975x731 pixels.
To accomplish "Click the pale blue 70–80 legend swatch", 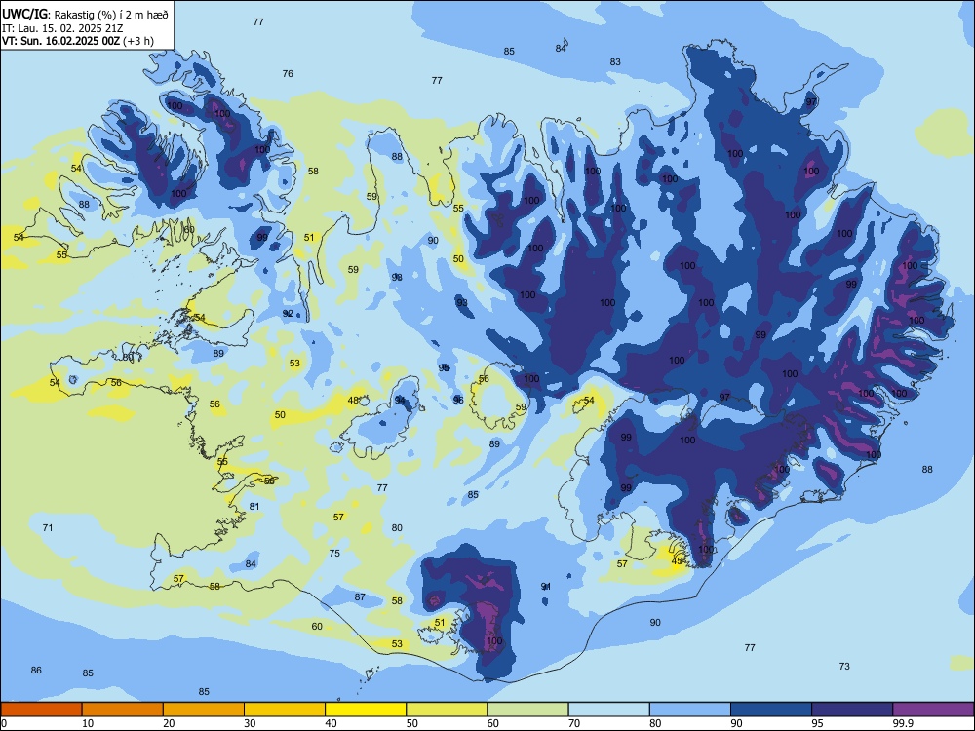I will coord(608,710).
